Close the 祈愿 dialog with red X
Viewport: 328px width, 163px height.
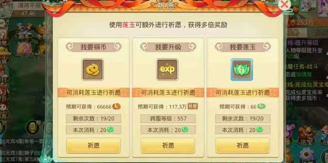click(x=284, y=5)
